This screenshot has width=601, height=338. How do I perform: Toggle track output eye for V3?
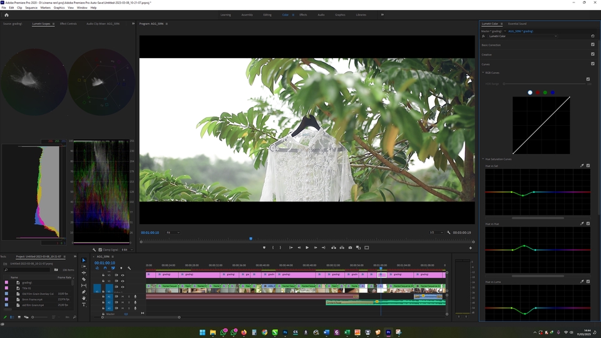123,275
